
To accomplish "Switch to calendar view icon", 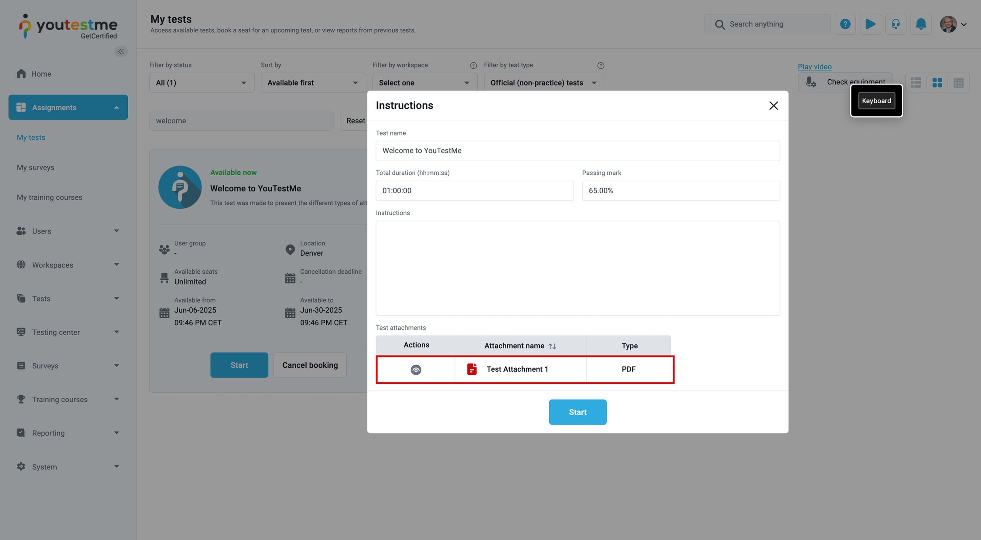I will click(x=958, y=82).
